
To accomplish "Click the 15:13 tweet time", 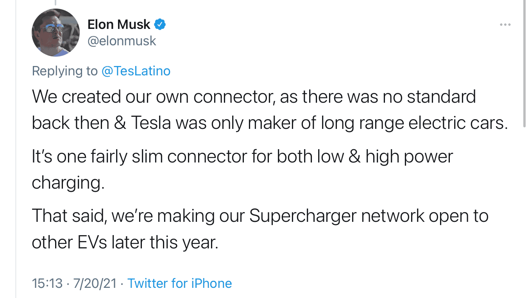I will (47, 283).
